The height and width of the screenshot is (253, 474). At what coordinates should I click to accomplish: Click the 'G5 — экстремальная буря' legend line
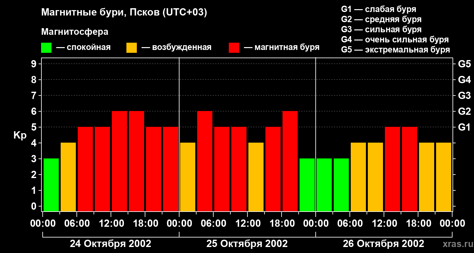(x=396, y=50)
